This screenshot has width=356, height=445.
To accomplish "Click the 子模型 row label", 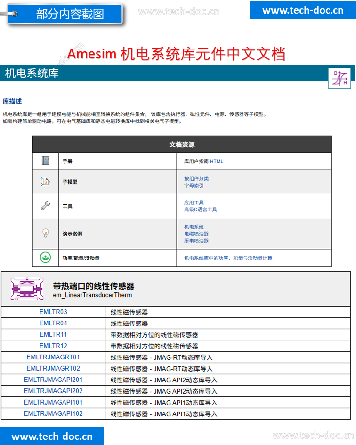I will point(70,182).
